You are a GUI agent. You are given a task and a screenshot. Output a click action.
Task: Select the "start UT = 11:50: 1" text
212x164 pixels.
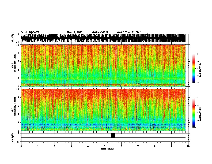click(129, 32)
